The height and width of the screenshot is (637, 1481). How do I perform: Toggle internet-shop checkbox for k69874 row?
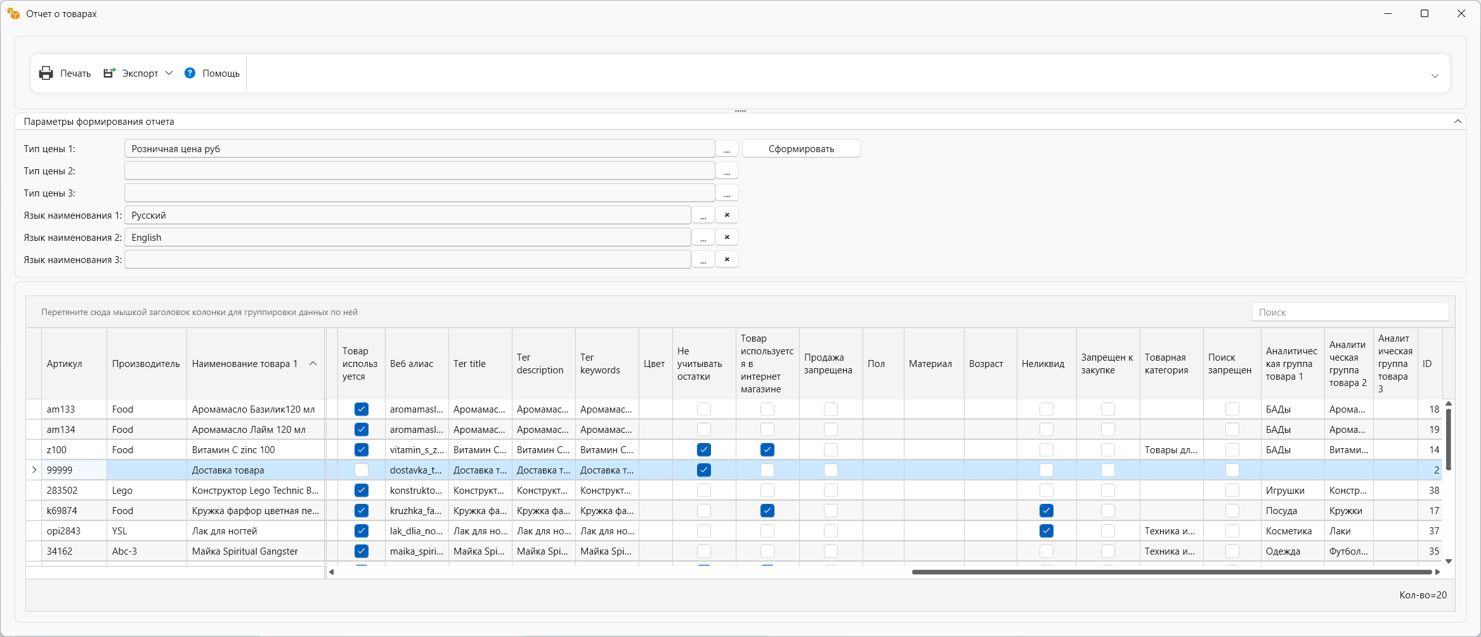point(767,511)
